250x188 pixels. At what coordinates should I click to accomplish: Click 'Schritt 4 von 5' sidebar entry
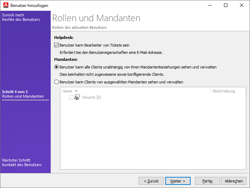23,94
